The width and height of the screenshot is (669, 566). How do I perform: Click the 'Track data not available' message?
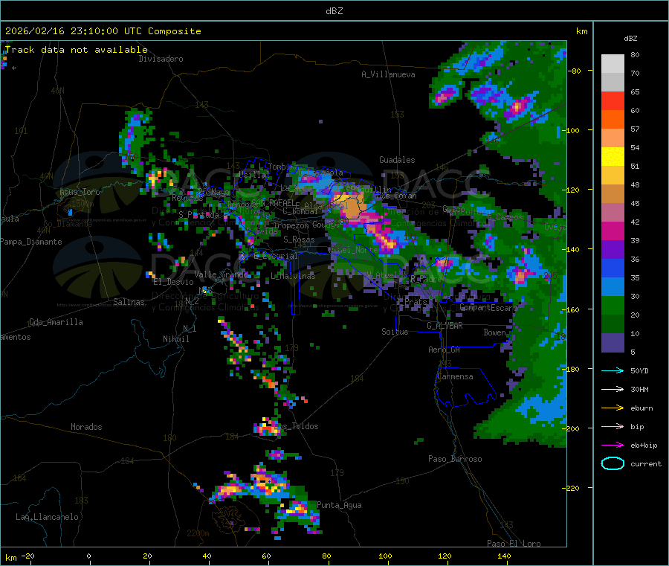tap(77, 50)
